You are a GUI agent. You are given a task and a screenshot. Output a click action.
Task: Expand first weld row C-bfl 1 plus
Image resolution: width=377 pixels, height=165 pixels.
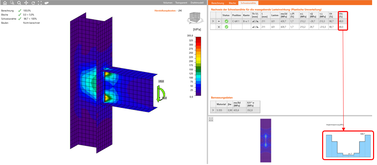[219, 21]
